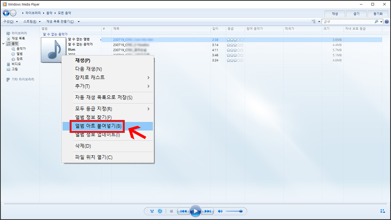Select 음악가 under 음악
This screenshot has width=391, height=220.
18,48
